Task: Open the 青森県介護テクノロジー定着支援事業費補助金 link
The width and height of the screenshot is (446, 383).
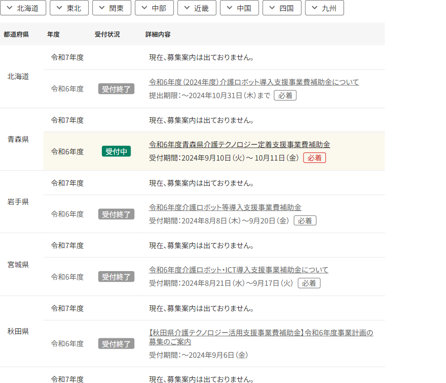Action: (239, 144)
